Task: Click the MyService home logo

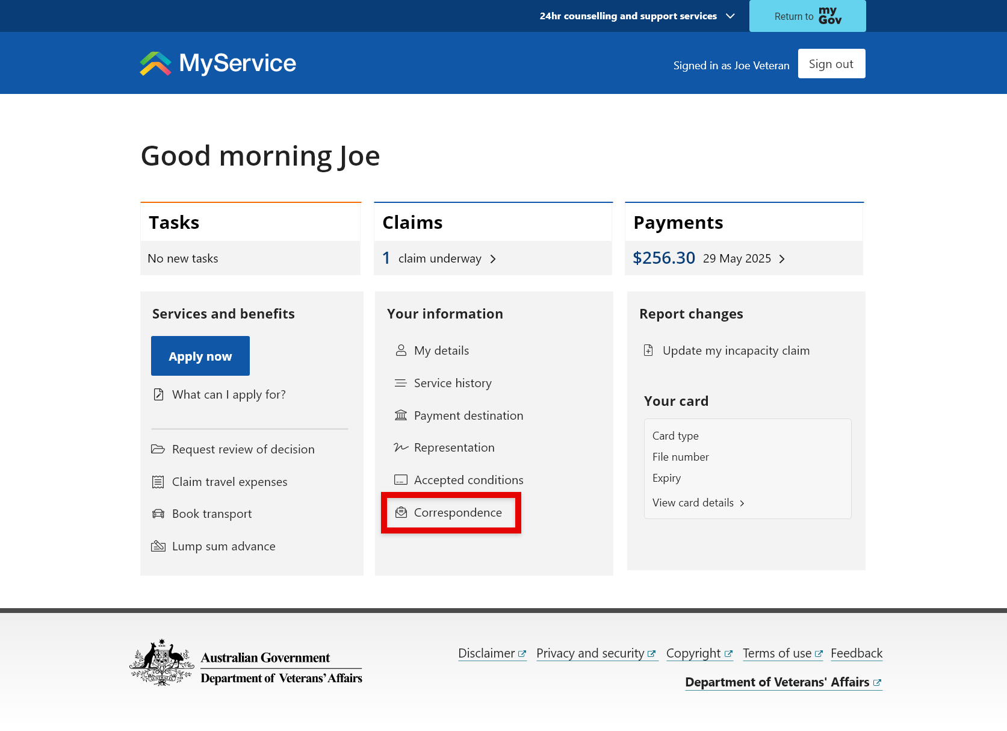Action: 217,63
